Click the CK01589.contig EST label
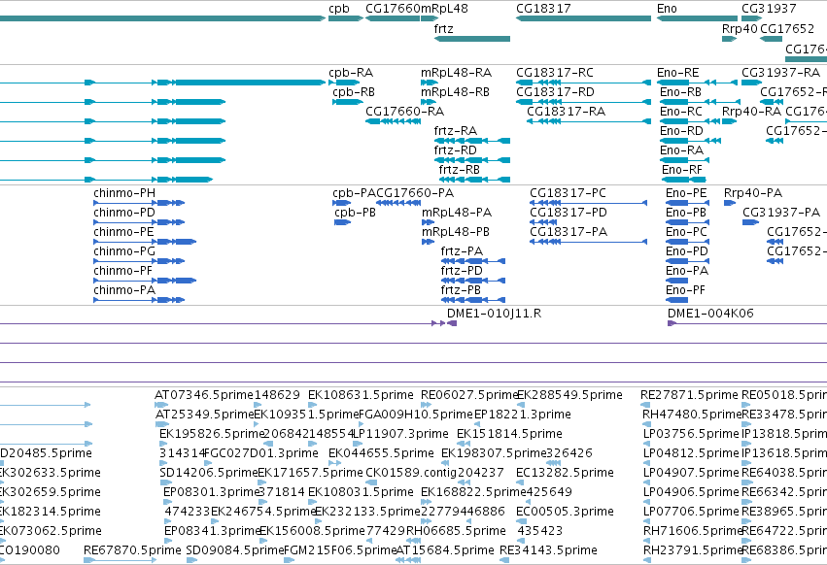The width and height of the screenshot is (827, 565). tap(411, 473)
